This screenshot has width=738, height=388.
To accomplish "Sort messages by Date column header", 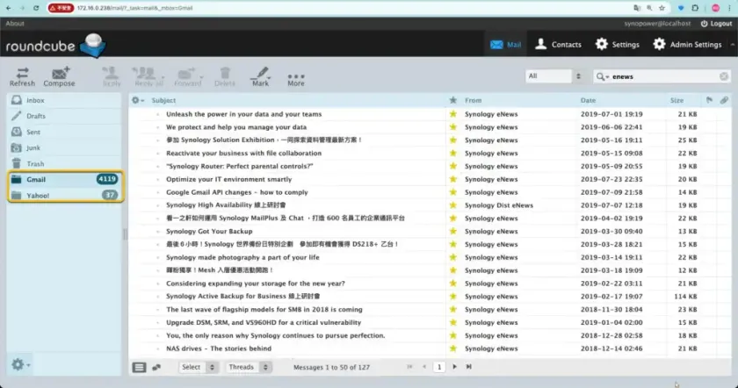I will (x=588, y=100).
